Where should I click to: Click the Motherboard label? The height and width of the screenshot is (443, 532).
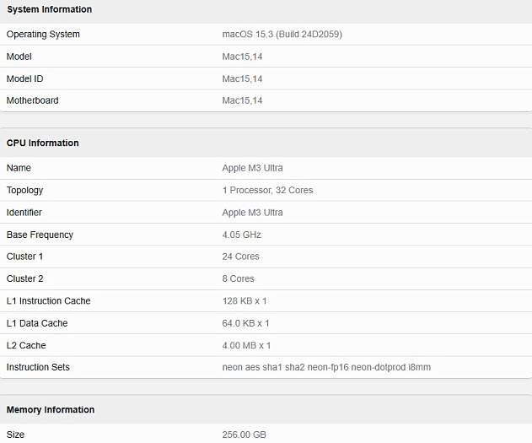pyautogui.click(x=33, y=100)
